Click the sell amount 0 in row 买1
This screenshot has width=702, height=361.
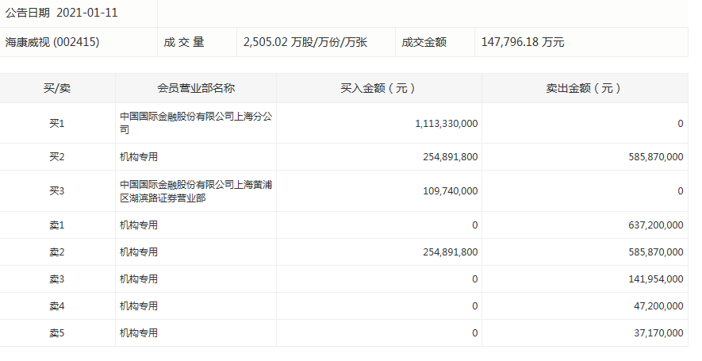680,124
